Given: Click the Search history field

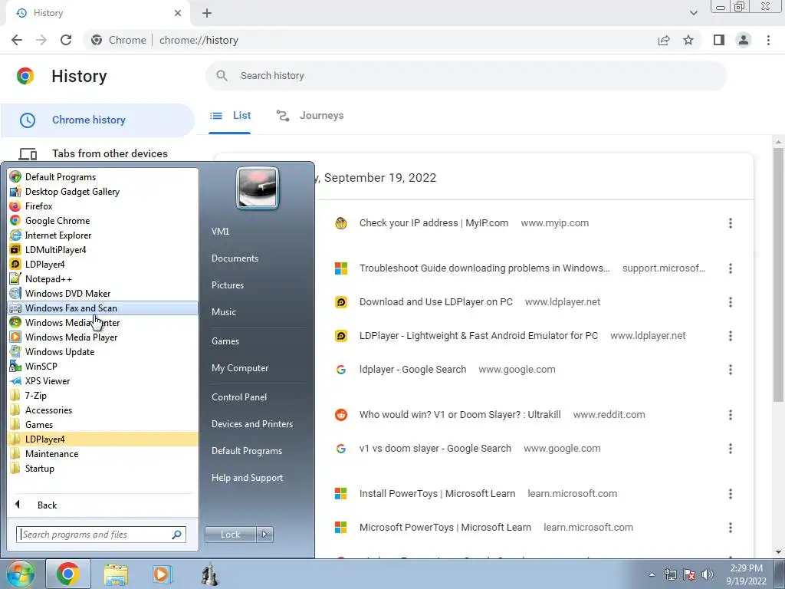Looking at the screenshot, I should click(466, 76).
